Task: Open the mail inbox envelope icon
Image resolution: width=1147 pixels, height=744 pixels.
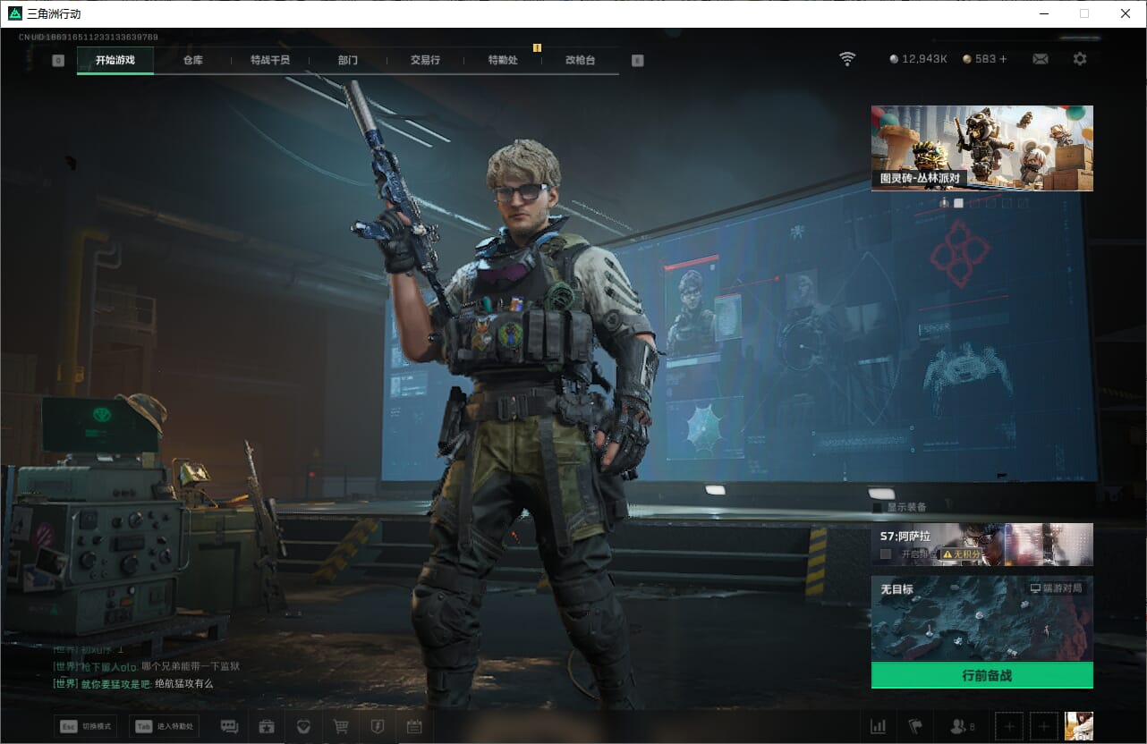Action: 1041,59
